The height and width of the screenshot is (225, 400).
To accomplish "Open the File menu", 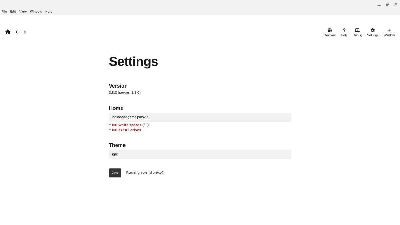I will (x=4, y=12).
